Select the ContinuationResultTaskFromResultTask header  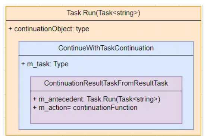[106, 84]
